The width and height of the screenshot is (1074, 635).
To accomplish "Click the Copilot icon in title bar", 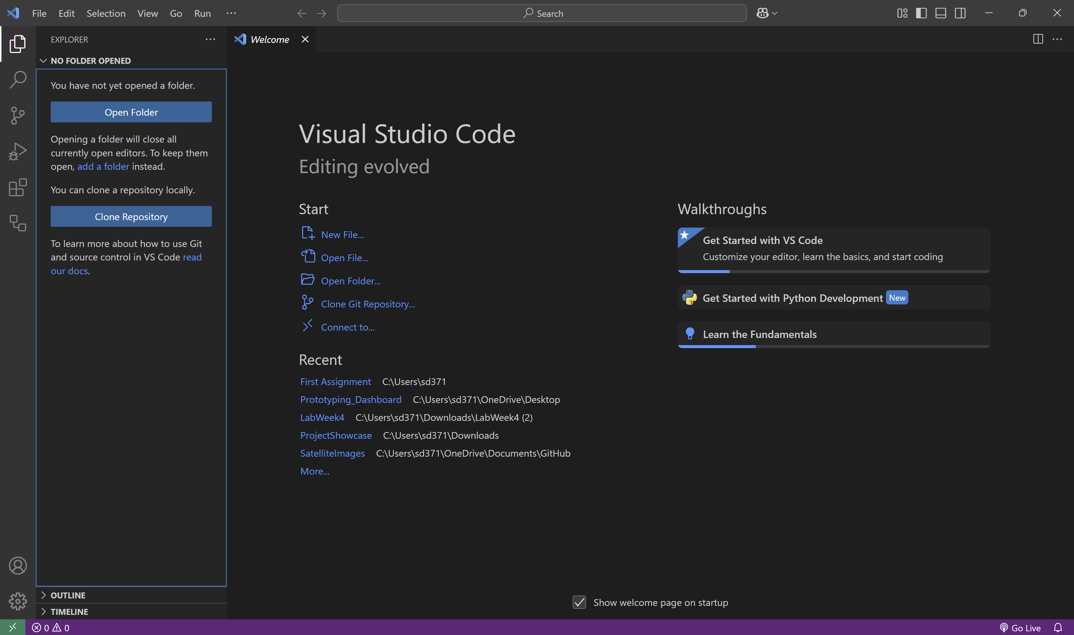I will coord(762,13).
